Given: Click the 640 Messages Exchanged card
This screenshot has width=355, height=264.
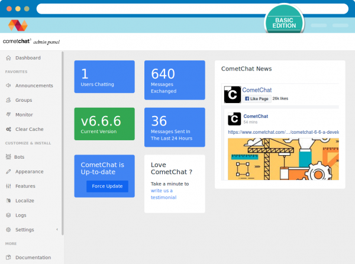Looking at the screenshot, I should [175, 80].
